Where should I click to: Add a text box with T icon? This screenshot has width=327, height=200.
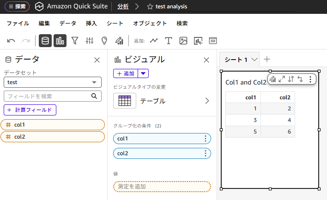(x=169, y=41)
